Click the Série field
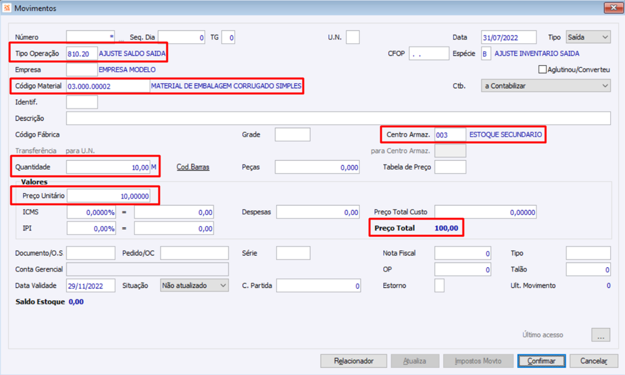 (293, 253)
